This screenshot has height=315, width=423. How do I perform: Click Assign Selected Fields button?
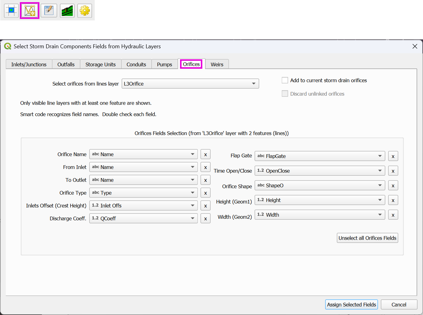(x=351, y=305)
